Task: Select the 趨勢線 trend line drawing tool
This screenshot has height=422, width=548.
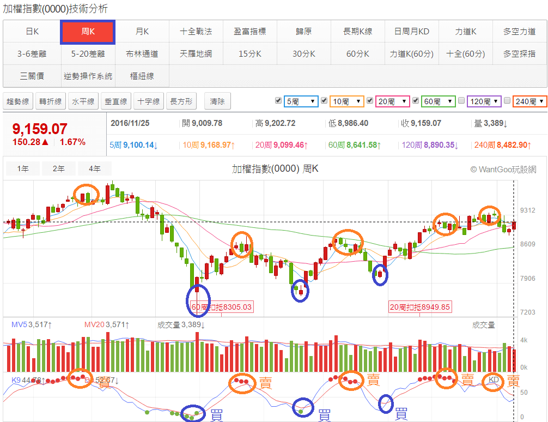Action: point(17,100)
